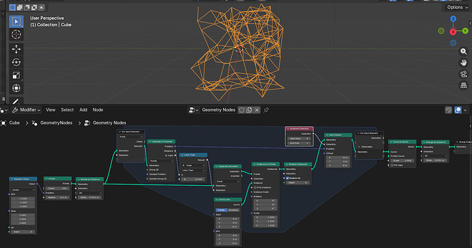Select the Select Box tool

point(16,21)
